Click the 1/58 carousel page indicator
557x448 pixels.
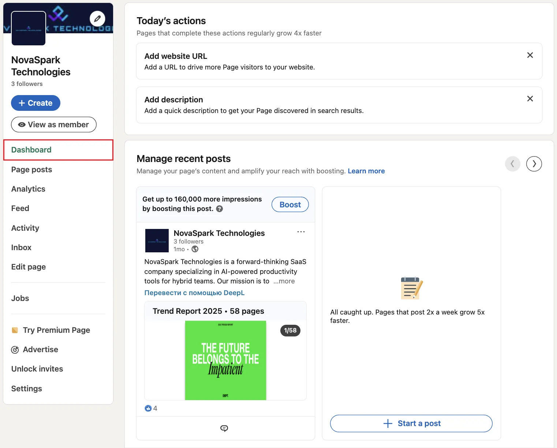pos(290,330)
